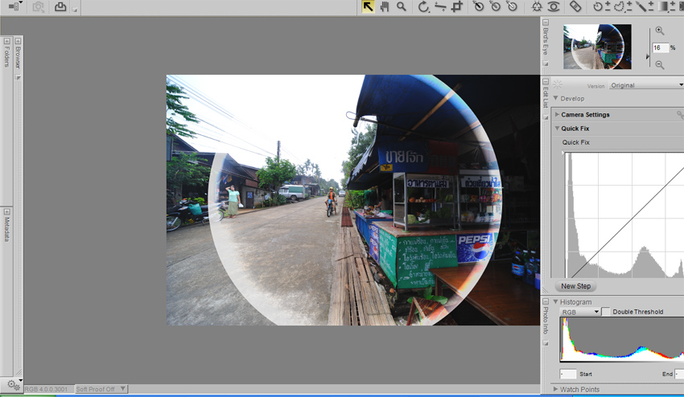The width and height of the screenshot is (684, 397).
Task: Select the Auto Retouch Brush tool
Action: click(575, 6)
